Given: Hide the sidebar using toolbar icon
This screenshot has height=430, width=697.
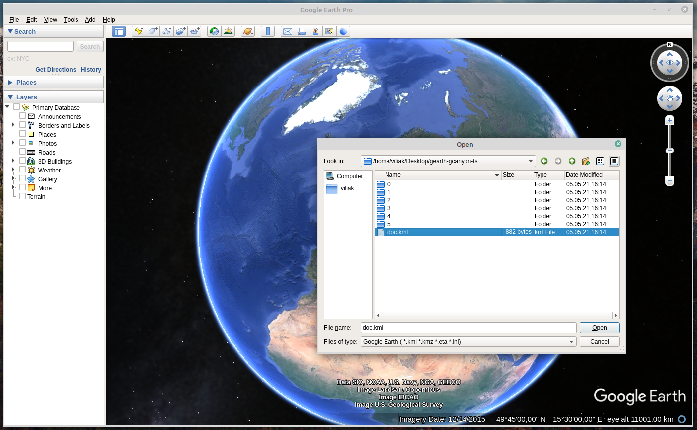Looking at the screenshot, I should [x=119, y=31].
